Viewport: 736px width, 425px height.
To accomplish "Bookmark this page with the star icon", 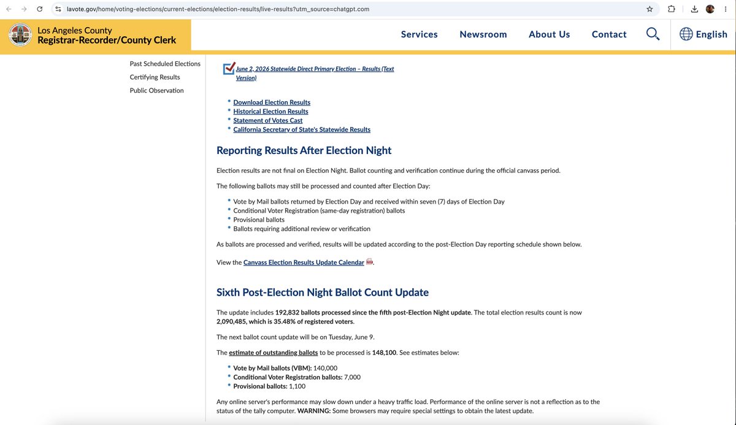I will click(650, 9).
